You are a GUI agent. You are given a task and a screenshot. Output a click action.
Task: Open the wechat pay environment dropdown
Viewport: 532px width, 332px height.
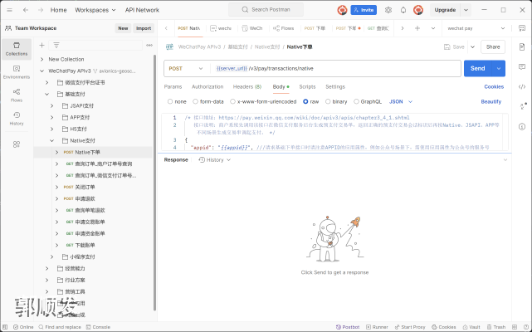[x=476, y=28]
